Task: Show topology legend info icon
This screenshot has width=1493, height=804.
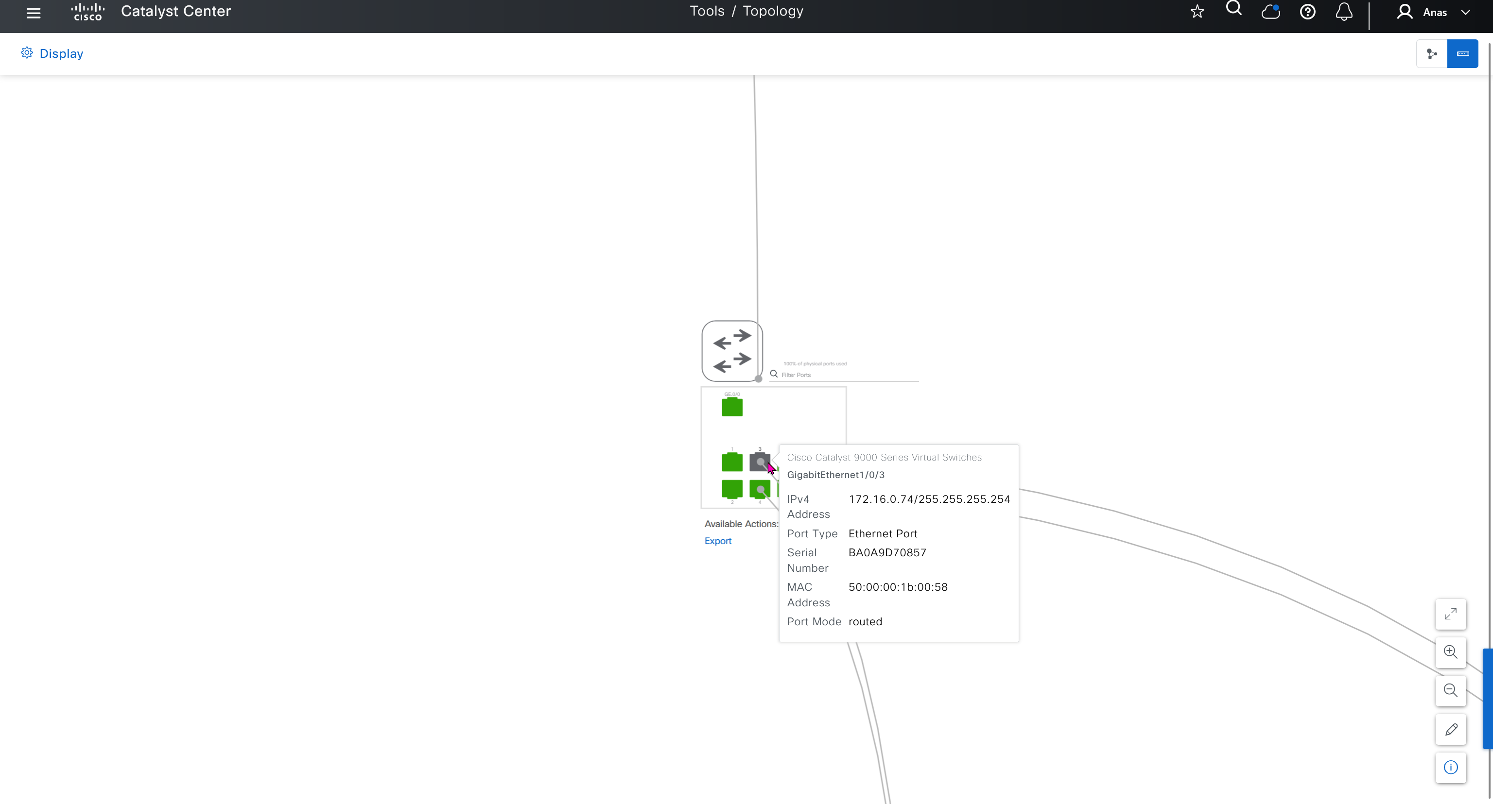Action: (1450, 768)
